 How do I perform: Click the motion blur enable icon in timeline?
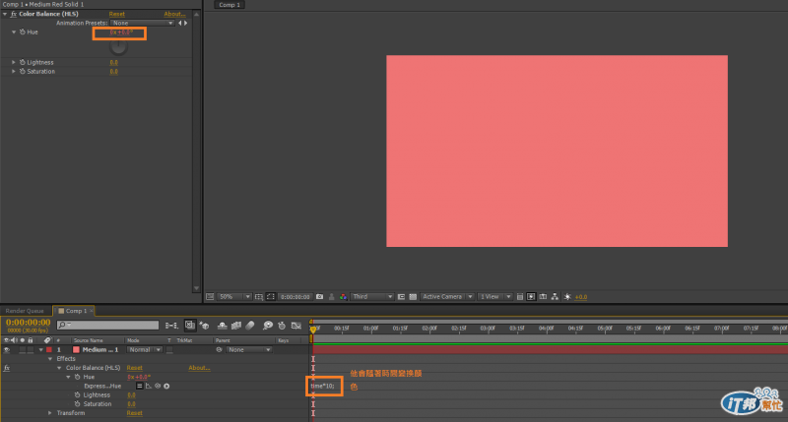pos(250,326)
